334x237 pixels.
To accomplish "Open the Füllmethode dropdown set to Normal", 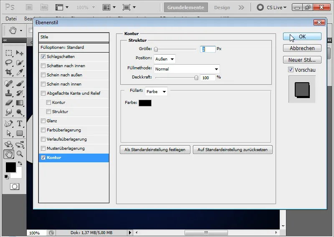I will 187,69.
